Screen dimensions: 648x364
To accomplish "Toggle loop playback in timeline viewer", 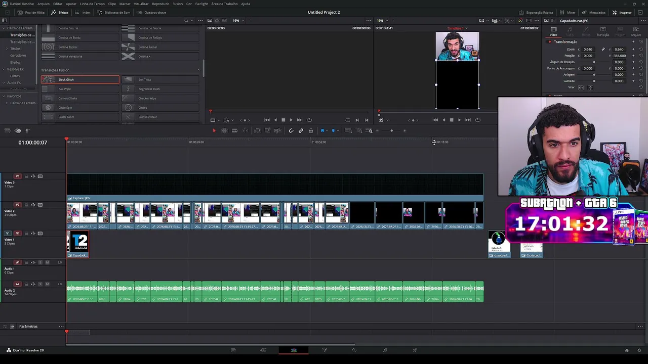I will tap(477, 120).
